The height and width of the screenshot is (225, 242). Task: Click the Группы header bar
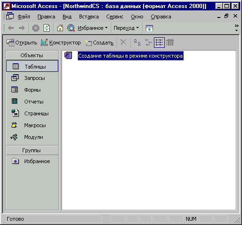pos(32,150)
